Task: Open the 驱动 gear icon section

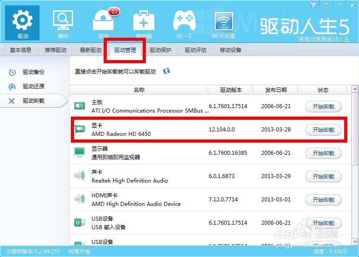Action: (22, 23)
